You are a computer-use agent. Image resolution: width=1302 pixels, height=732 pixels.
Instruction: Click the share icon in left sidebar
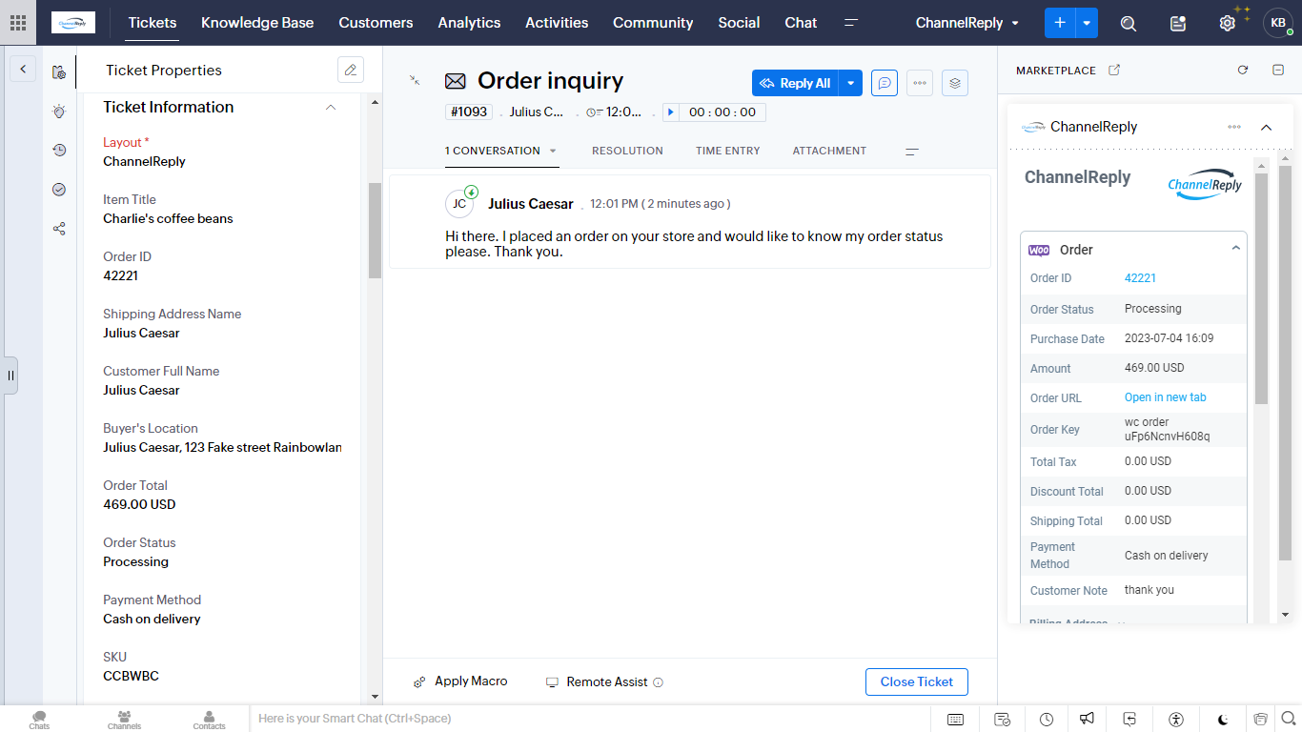pos(59,229)
